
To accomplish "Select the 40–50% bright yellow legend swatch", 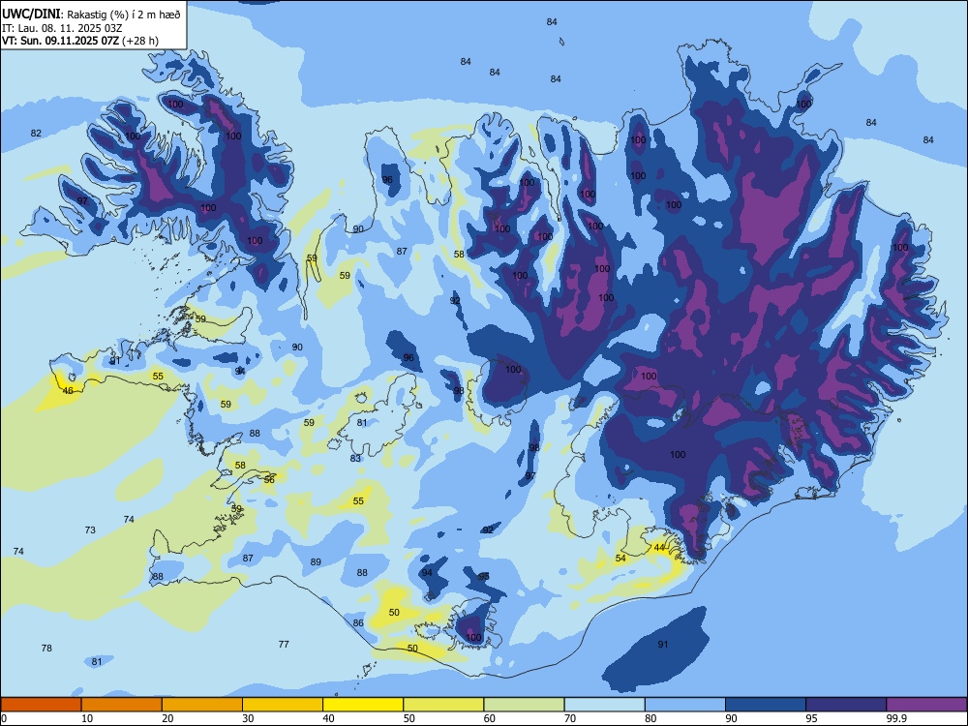I will 363,705.
